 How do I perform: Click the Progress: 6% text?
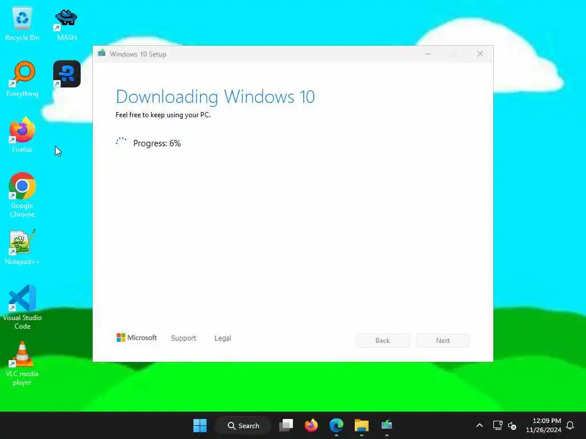click(157, 143)
